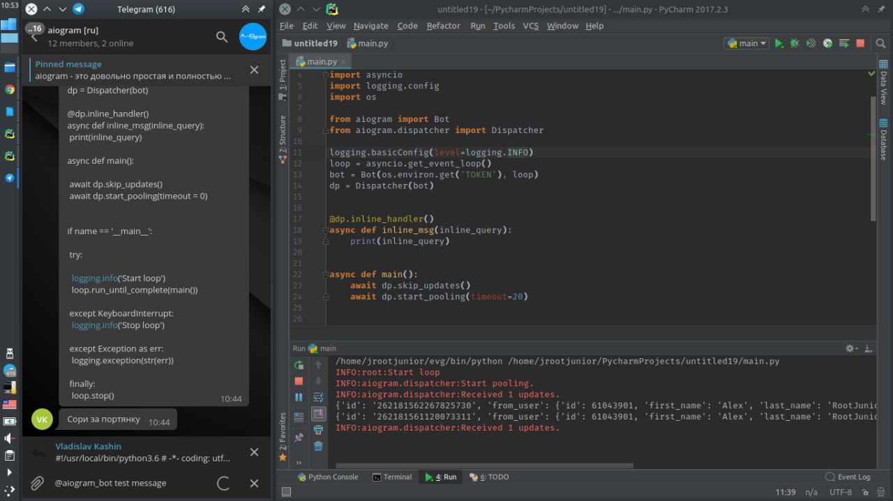This screenshot has width=893, height=501.
Task: Open the Database side panel
Action: click(883, 139)
